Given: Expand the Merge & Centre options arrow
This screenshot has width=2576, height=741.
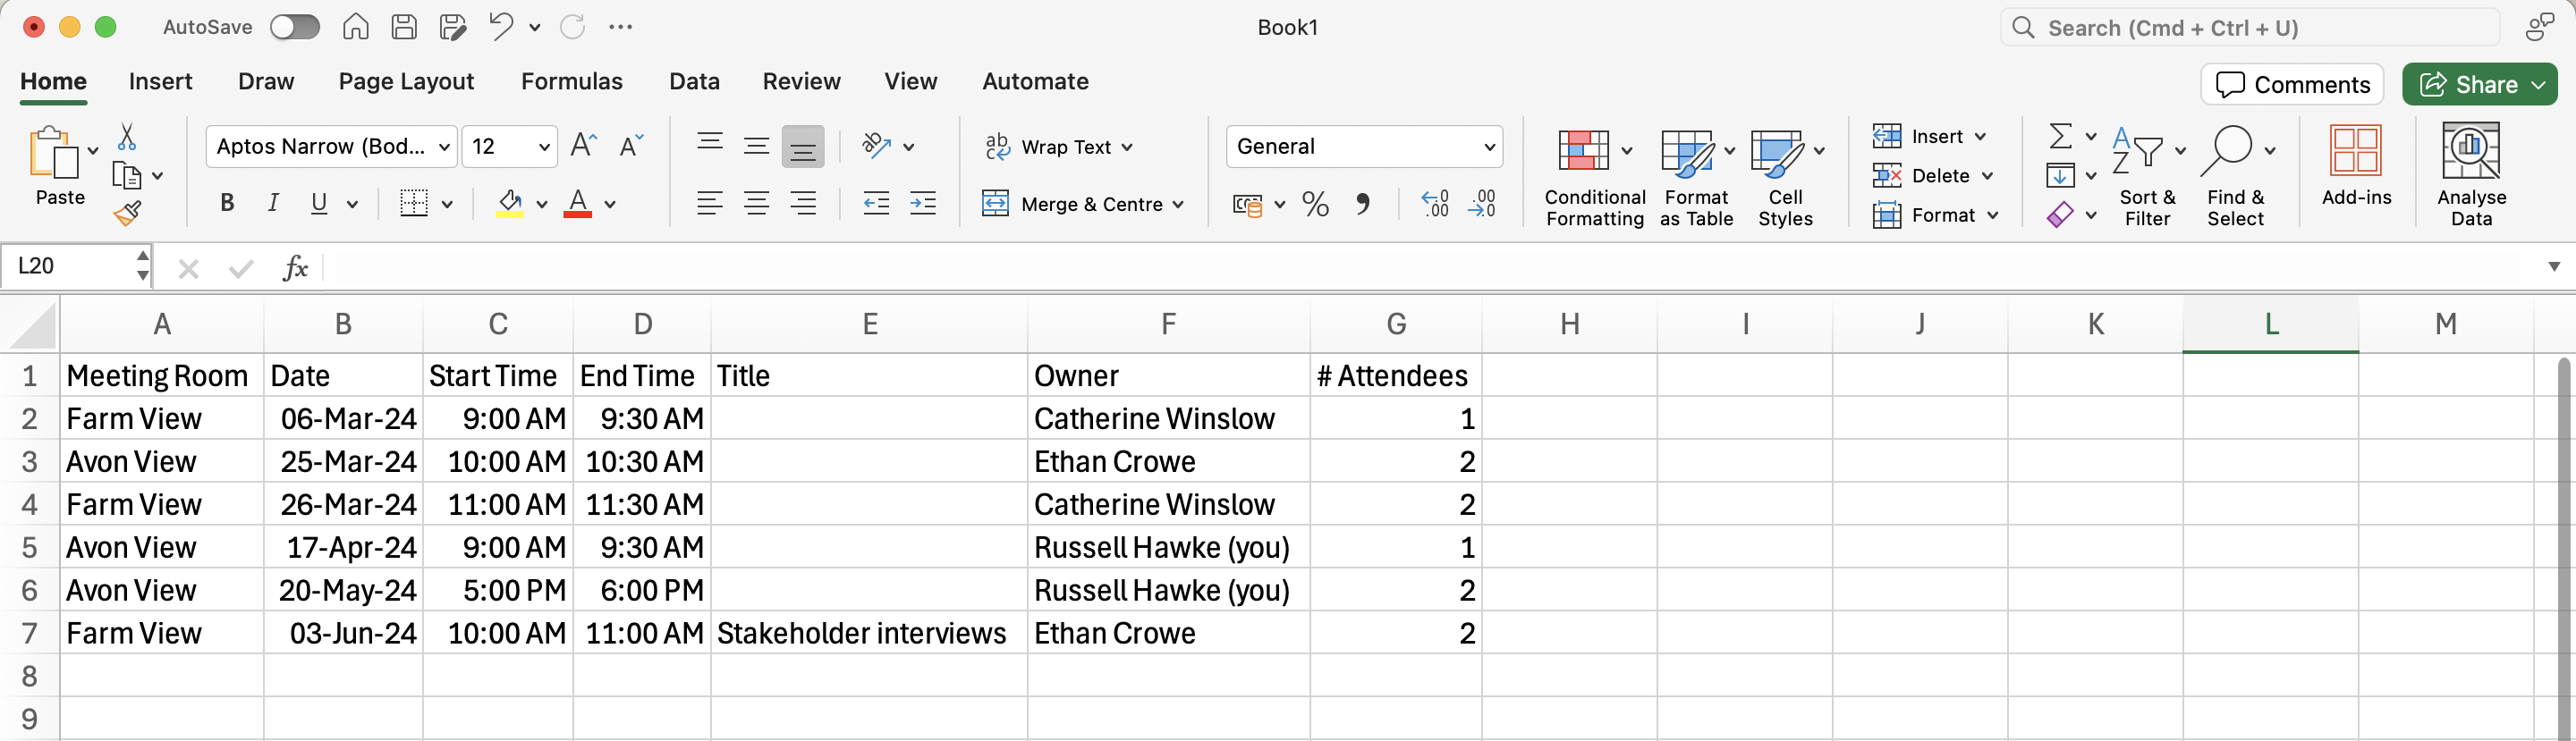Looking at the screenshot, I should [1178, 205].
